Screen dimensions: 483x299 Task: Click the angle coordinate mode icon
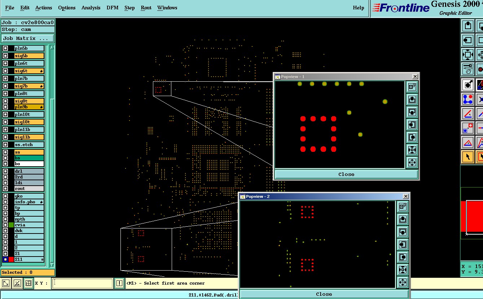pyautogui.click(x=17, y=284)
